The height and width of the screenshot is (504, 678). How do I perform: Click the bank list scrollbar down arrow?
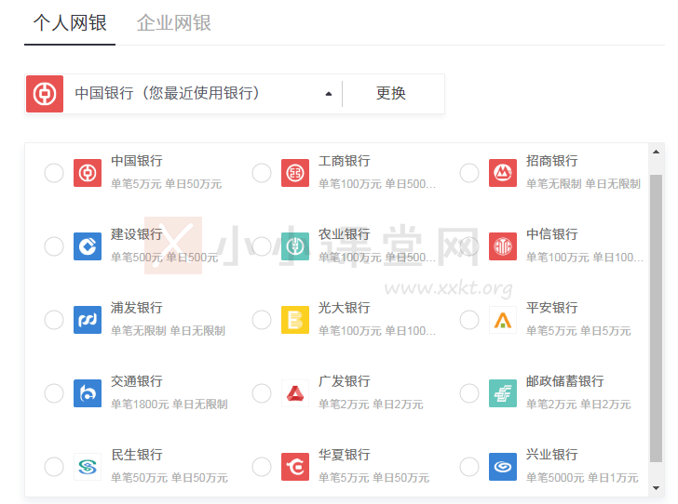click(656, 488)
